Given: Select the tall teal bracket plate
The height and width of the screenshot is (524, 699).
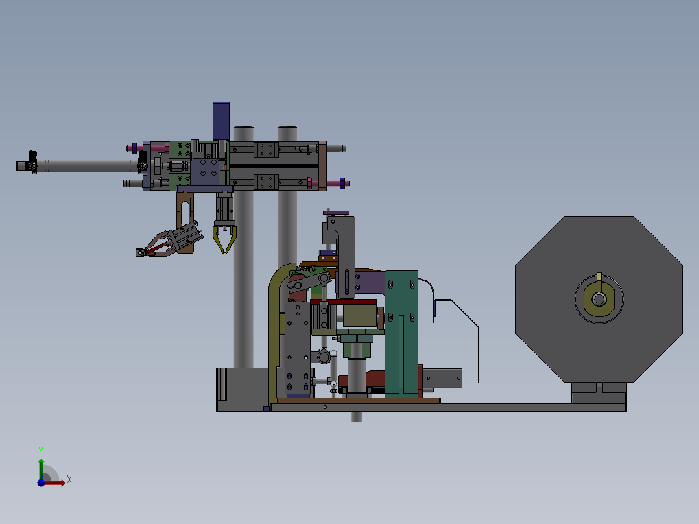Looking at the screenshot, I should [401, 333].
